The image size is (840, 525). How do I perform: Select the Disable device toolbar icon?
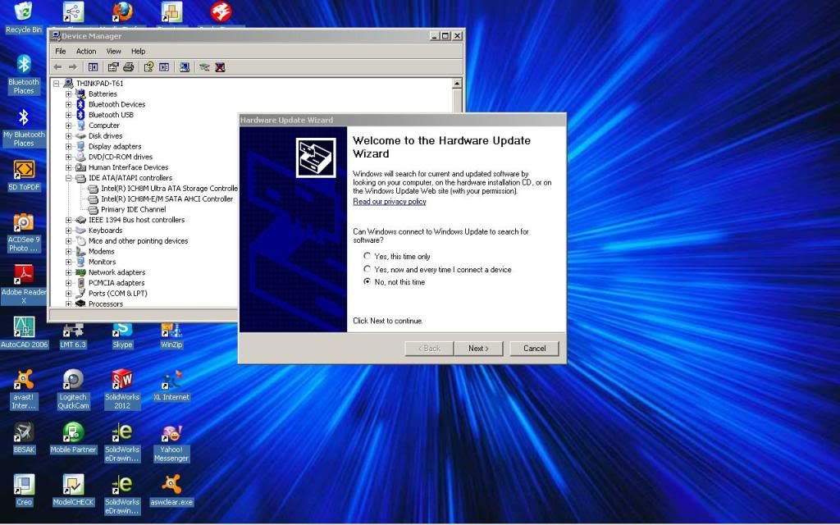point(204,66)
